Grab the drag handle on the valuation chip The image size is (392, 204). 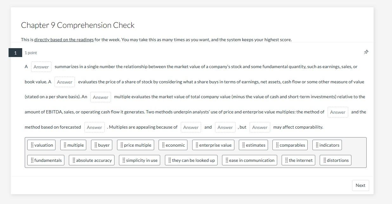[x=32, y=145]
